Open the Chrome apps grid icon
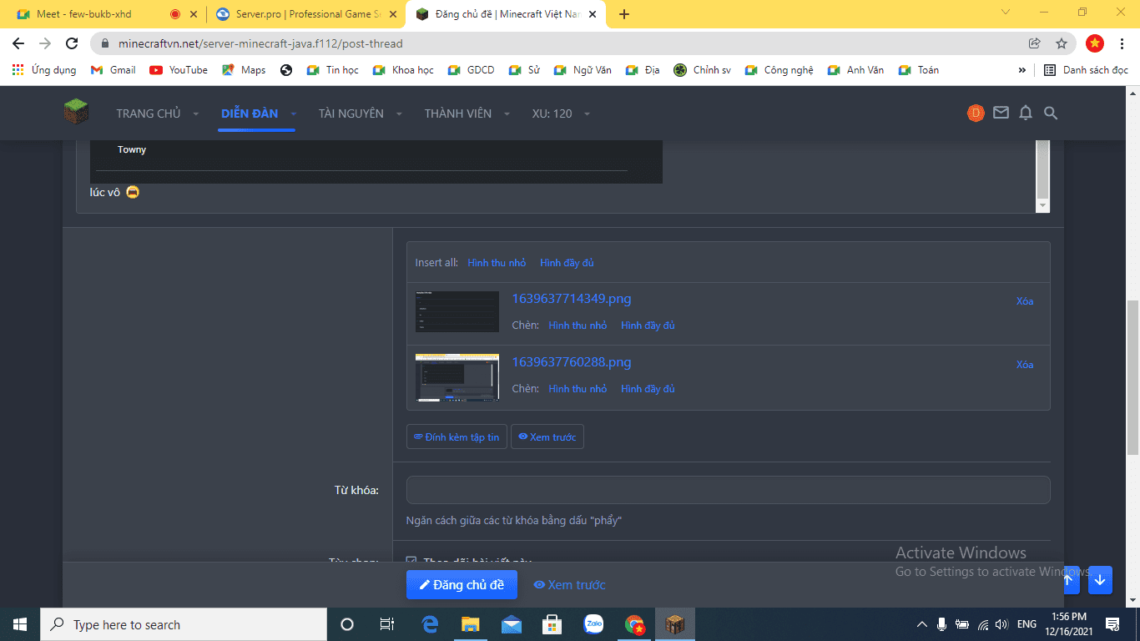Viewport: 1140px width, 641px height. (x=18, y=70)
